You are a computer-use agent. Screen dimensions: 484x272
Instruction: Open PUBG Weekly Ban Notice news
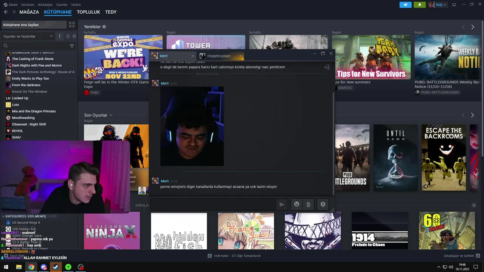coord(448,57)
